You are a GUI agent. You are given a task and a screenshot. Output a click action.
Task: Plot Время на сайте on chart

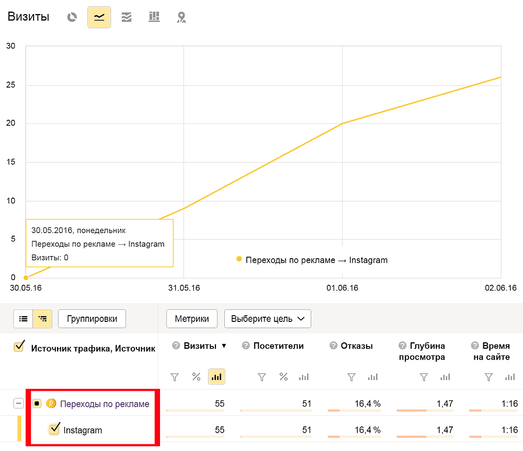510,377
